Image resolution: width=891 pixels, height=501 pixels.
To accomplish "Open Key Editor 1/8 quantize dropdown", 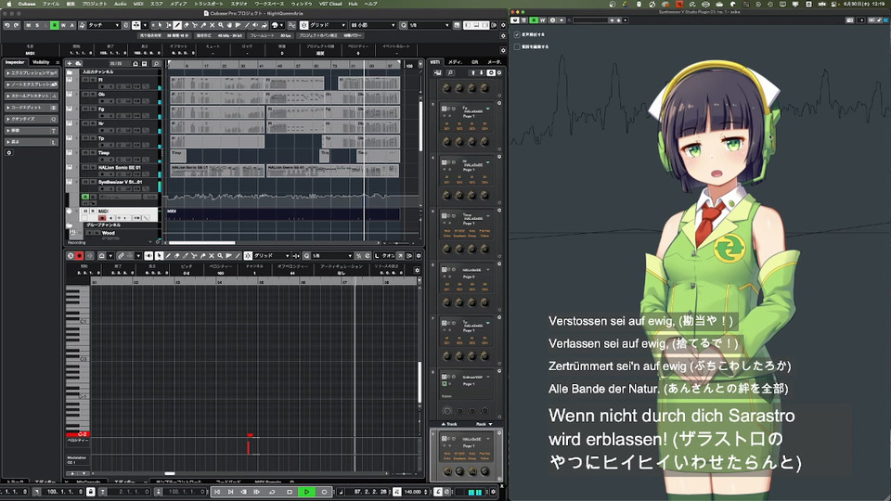I will (x=332, y=256).
